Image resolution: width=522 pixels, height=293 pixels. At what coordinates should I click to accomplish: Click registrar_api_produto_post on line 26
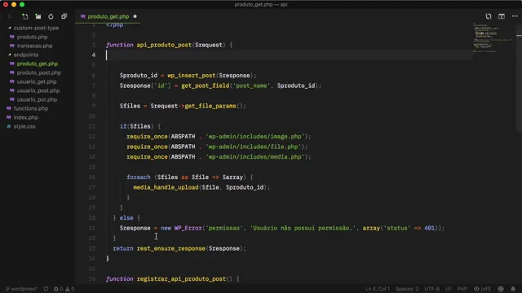pyautogui.click(x=181, y=278)
